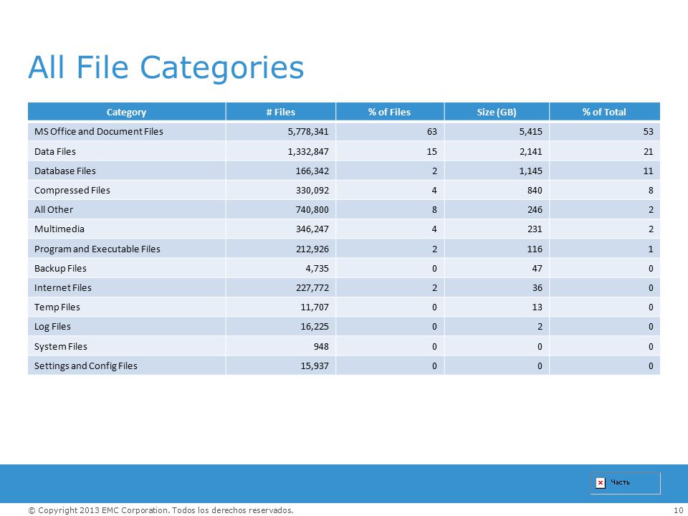Screen dimensions: 688x516
Task: Click the 'Size (GB)' column header
Action: [497, 112]
